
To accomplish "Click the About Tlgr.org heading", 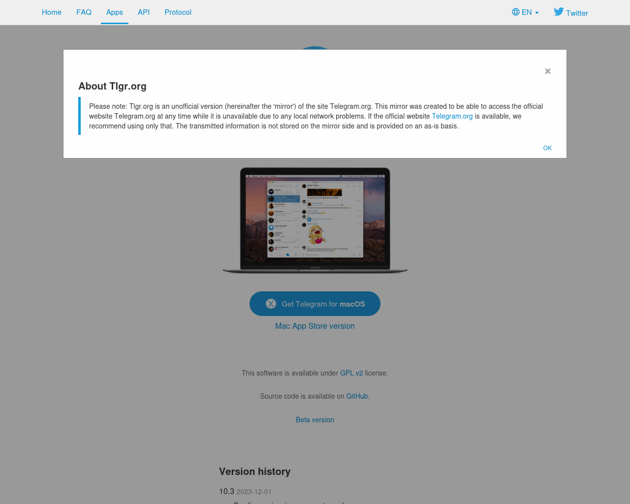I will (x=112, y=86).
